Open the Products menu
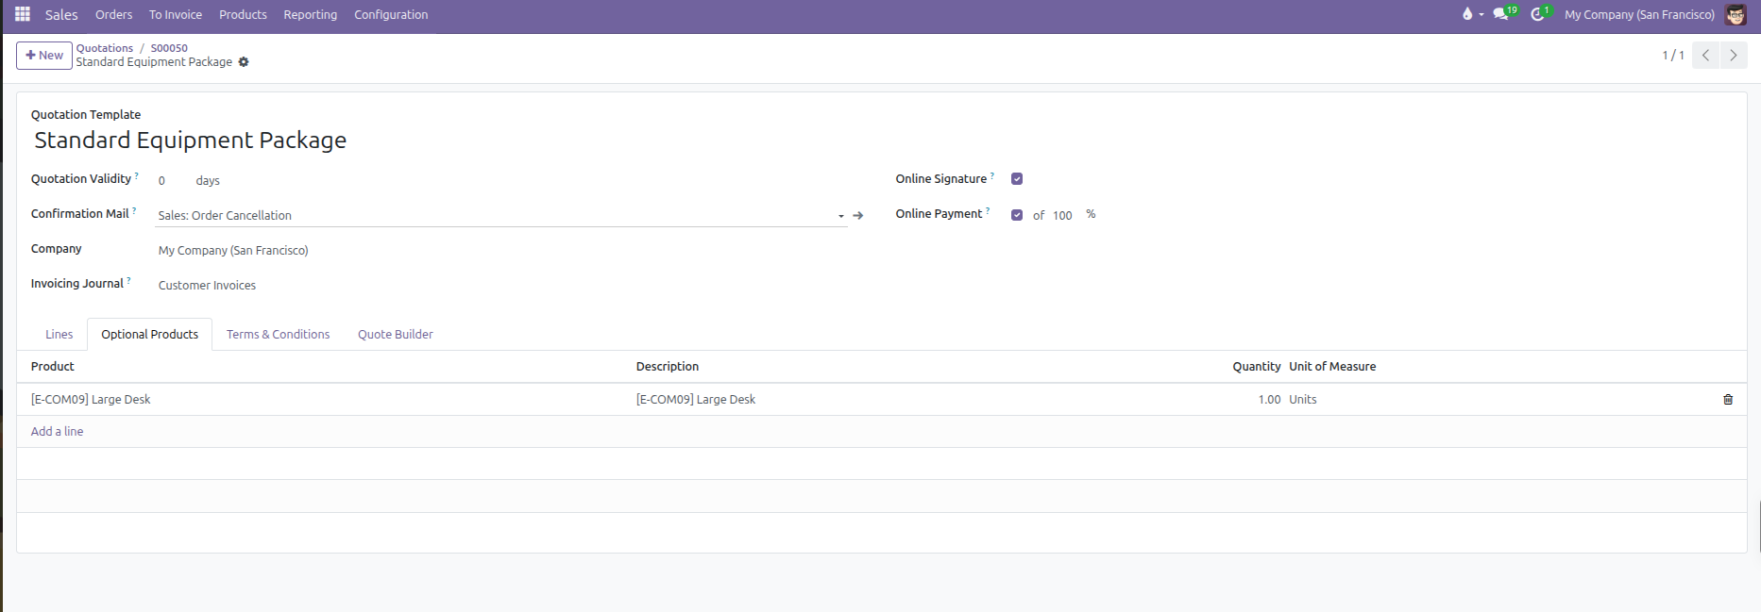 (243, 14)
